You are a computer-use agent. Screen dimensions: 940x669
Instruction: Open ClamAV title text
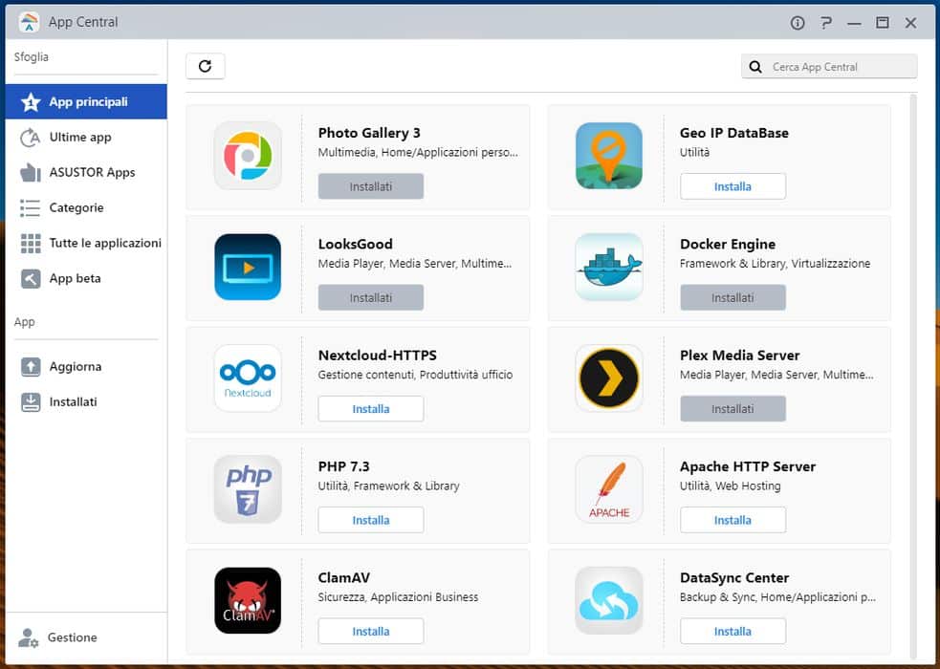coord(343,578)
